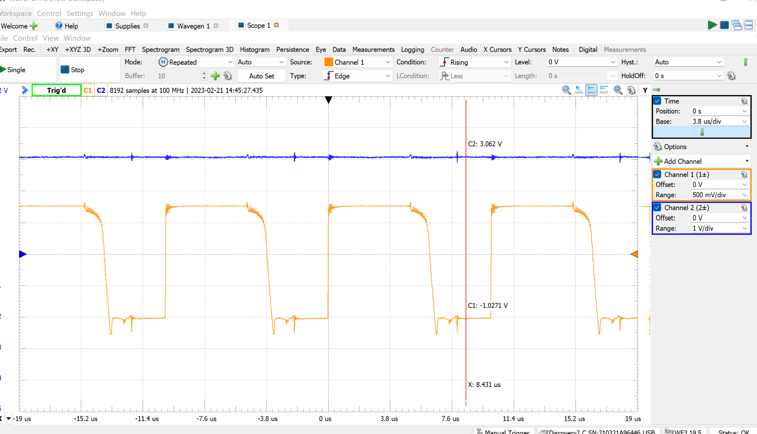The image size is (757, 434).
Task: Click the Stop button
Action: tap(90, 70)
